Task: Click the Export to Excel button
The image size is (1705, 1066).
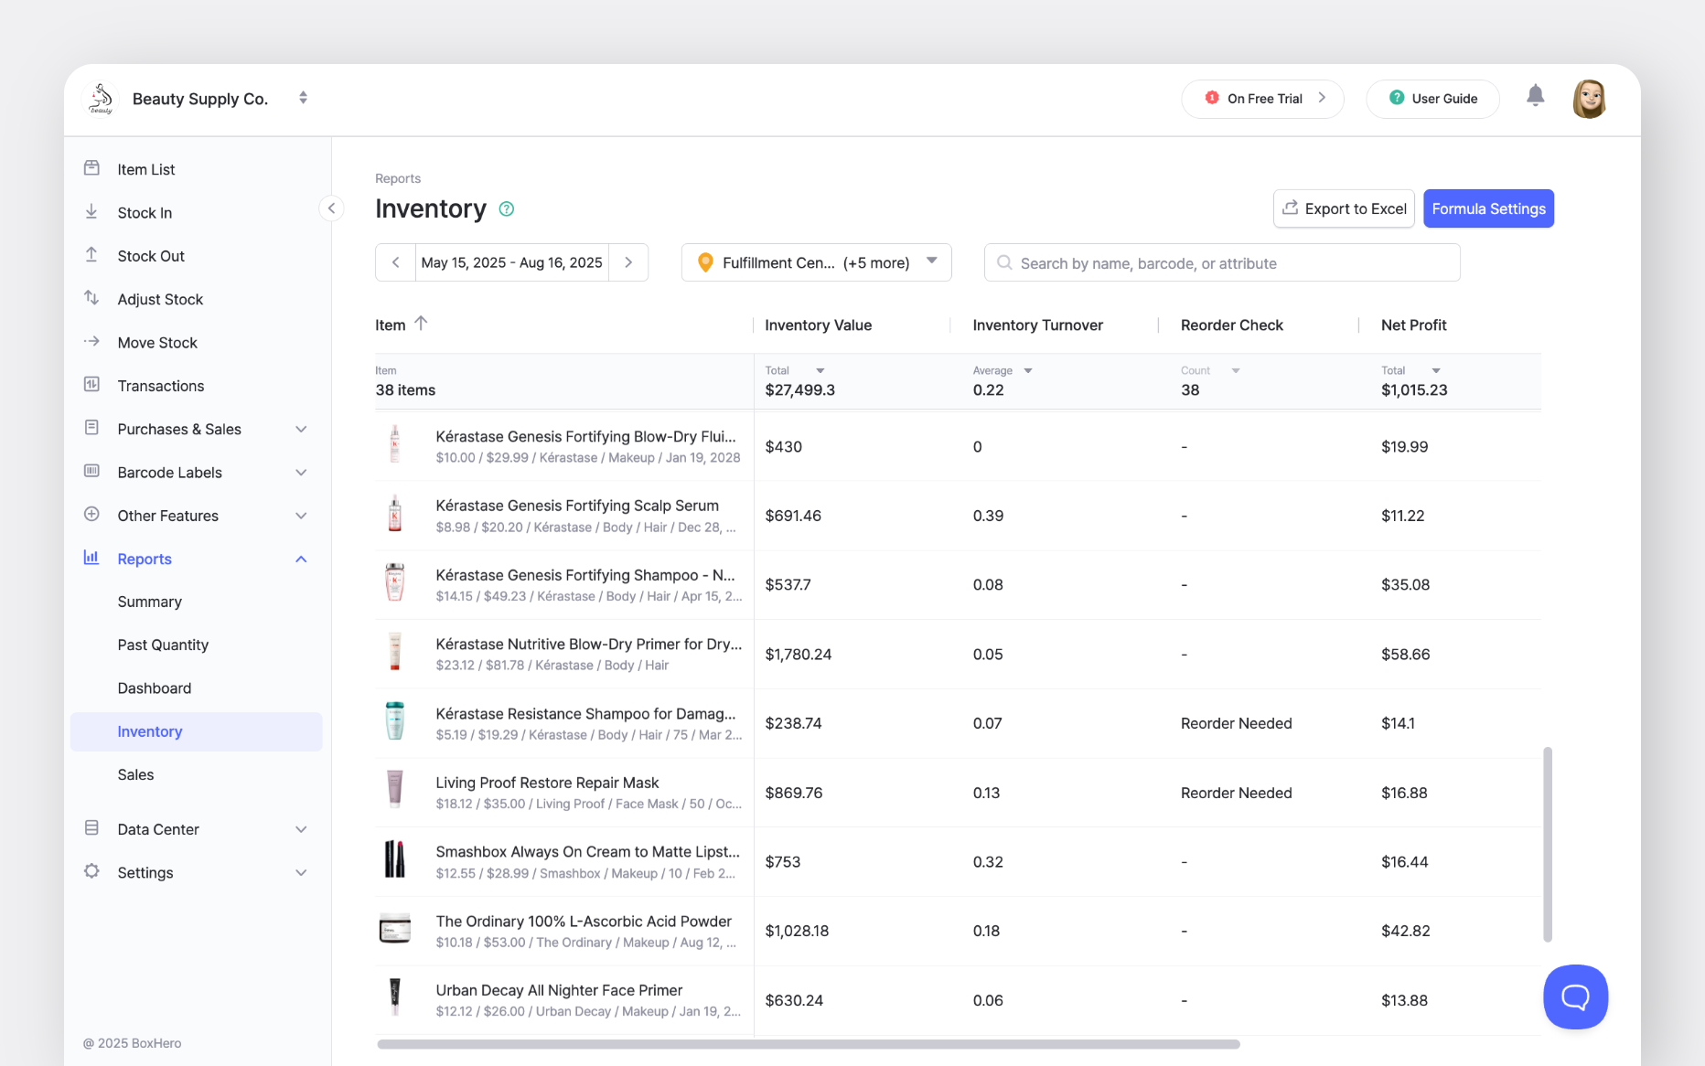Action: point(1344,208)
